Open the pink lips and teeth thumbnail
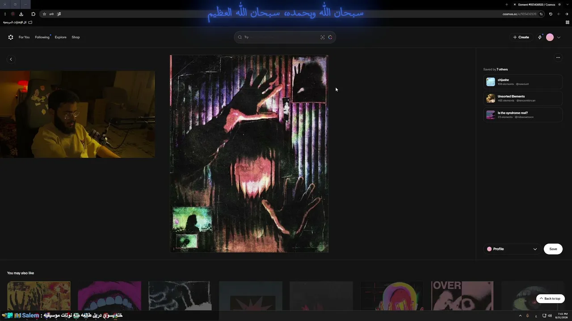The width and height of the screenshot is (572, 321). pyautogui.click(x=109, y=296)
